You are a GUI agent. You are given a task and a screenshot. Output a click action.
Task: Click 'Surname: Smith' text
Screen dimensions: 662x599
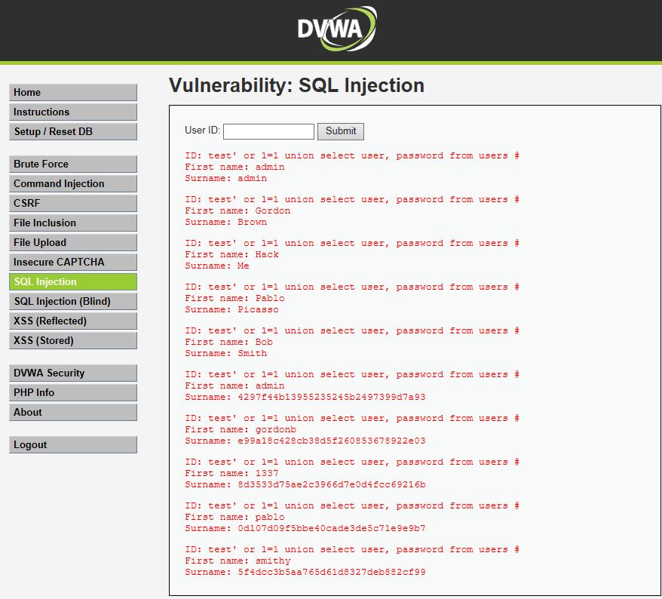coord(226,354)
